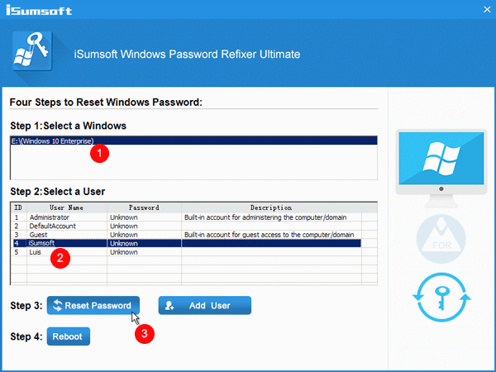Click the faded FOR circle graphic
Image resolution: width=496 pixels, height=372 pixels.
[441, 239]
